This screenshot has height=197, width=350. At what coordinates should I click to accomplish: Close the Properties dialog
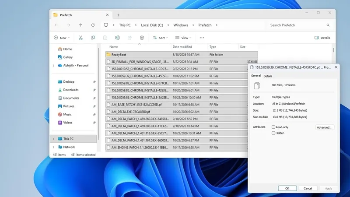click(x=336, y=67)
